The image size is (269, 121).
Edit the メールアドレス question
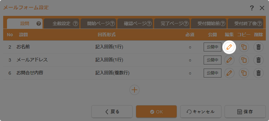[x=229, y=60]
